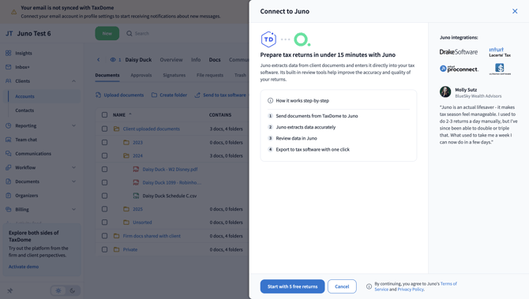Toggle the select-all checkbox in header

(104, 115)
